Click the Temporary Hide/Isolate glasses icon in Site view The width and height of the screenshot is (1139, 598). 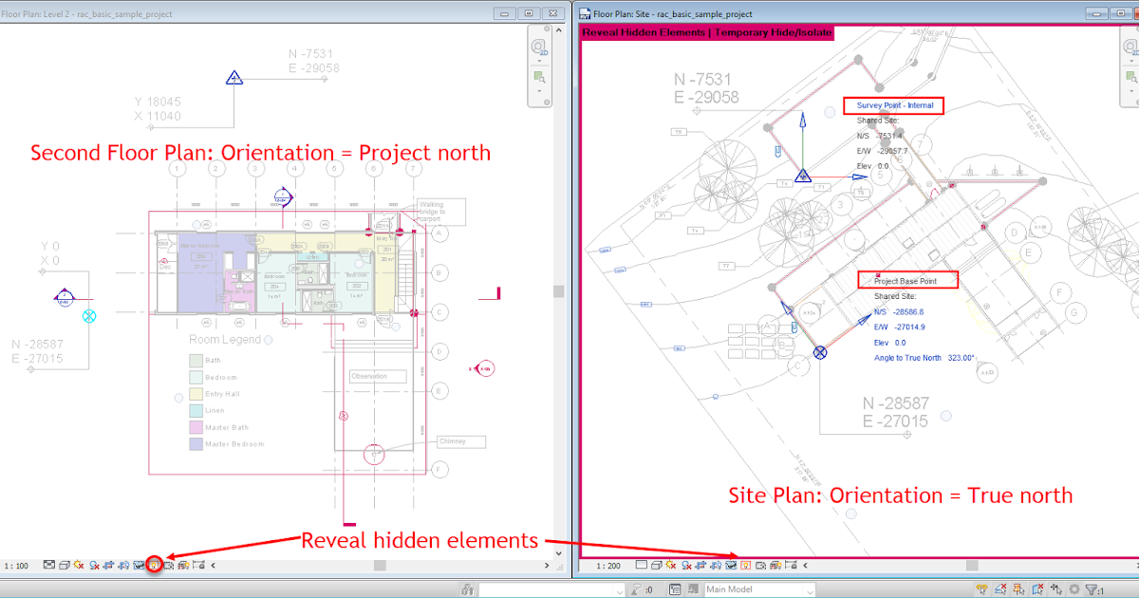(730, 564)
